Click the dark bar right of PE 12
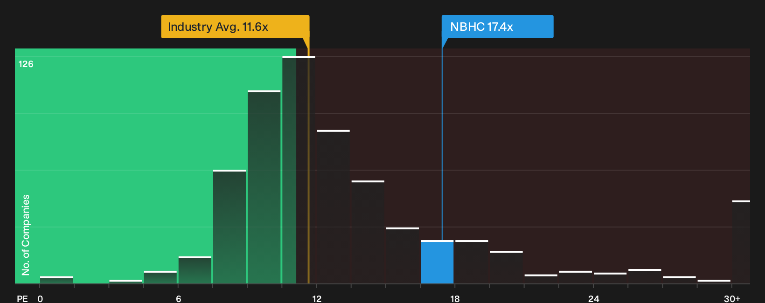 (x=333, y=207)
